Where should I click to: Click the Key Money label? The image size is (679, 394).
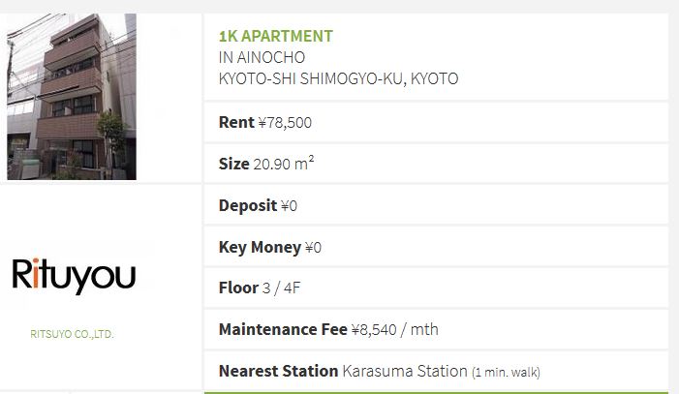260,247
